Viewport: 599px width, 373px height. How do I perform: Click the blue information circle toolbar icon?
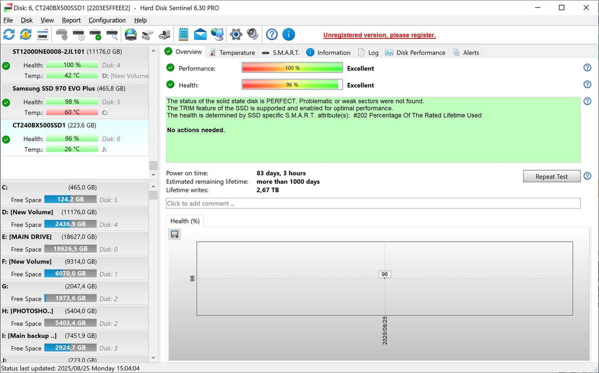[289, 34]
